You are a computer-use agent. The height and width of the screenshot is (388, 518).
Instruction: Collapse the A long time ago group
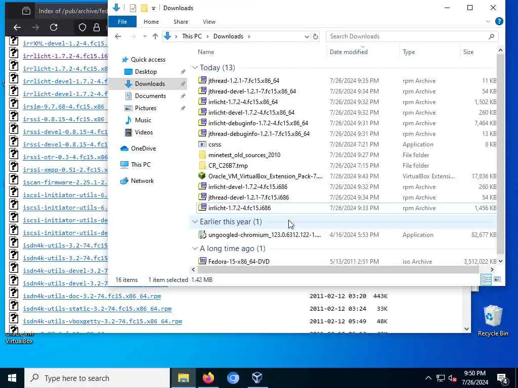click(x=195, y=249)
